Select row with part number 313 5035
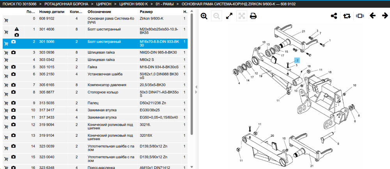The height and width of the screenshot is (169, 390). (95, 103)
